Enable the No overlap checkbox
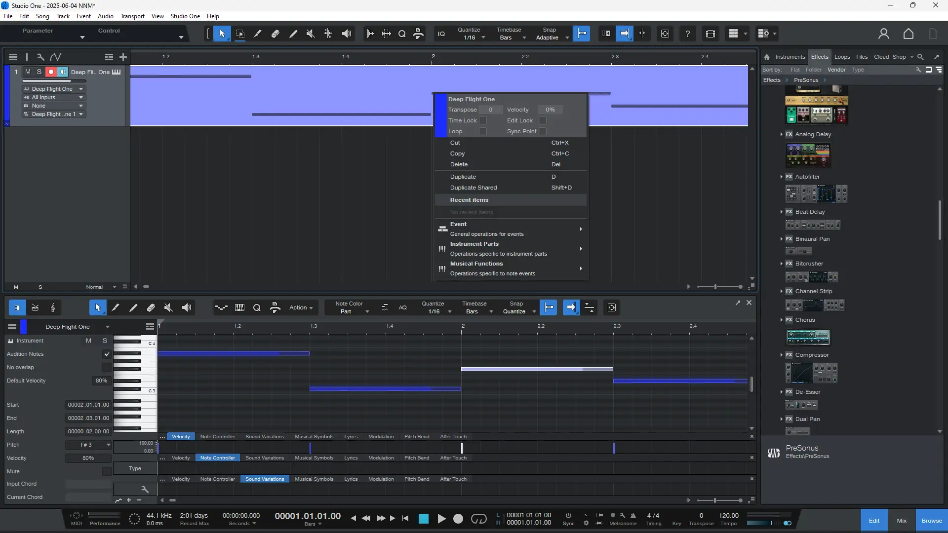This screenshot has width=948, height=533. click(x=107, y=367)
